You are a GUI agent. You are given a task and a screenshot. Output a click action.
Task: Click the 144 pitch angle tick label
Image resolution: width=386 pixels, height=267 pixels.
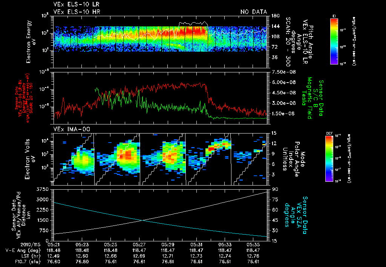click(276, 26)
